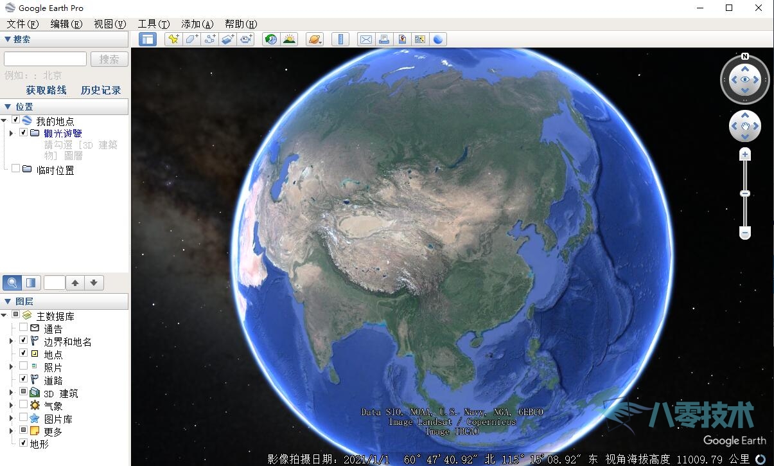Screen dimensions: 774x466
Task: Disable the 道路 layer checkbox
Action: (x=24, y=379)
